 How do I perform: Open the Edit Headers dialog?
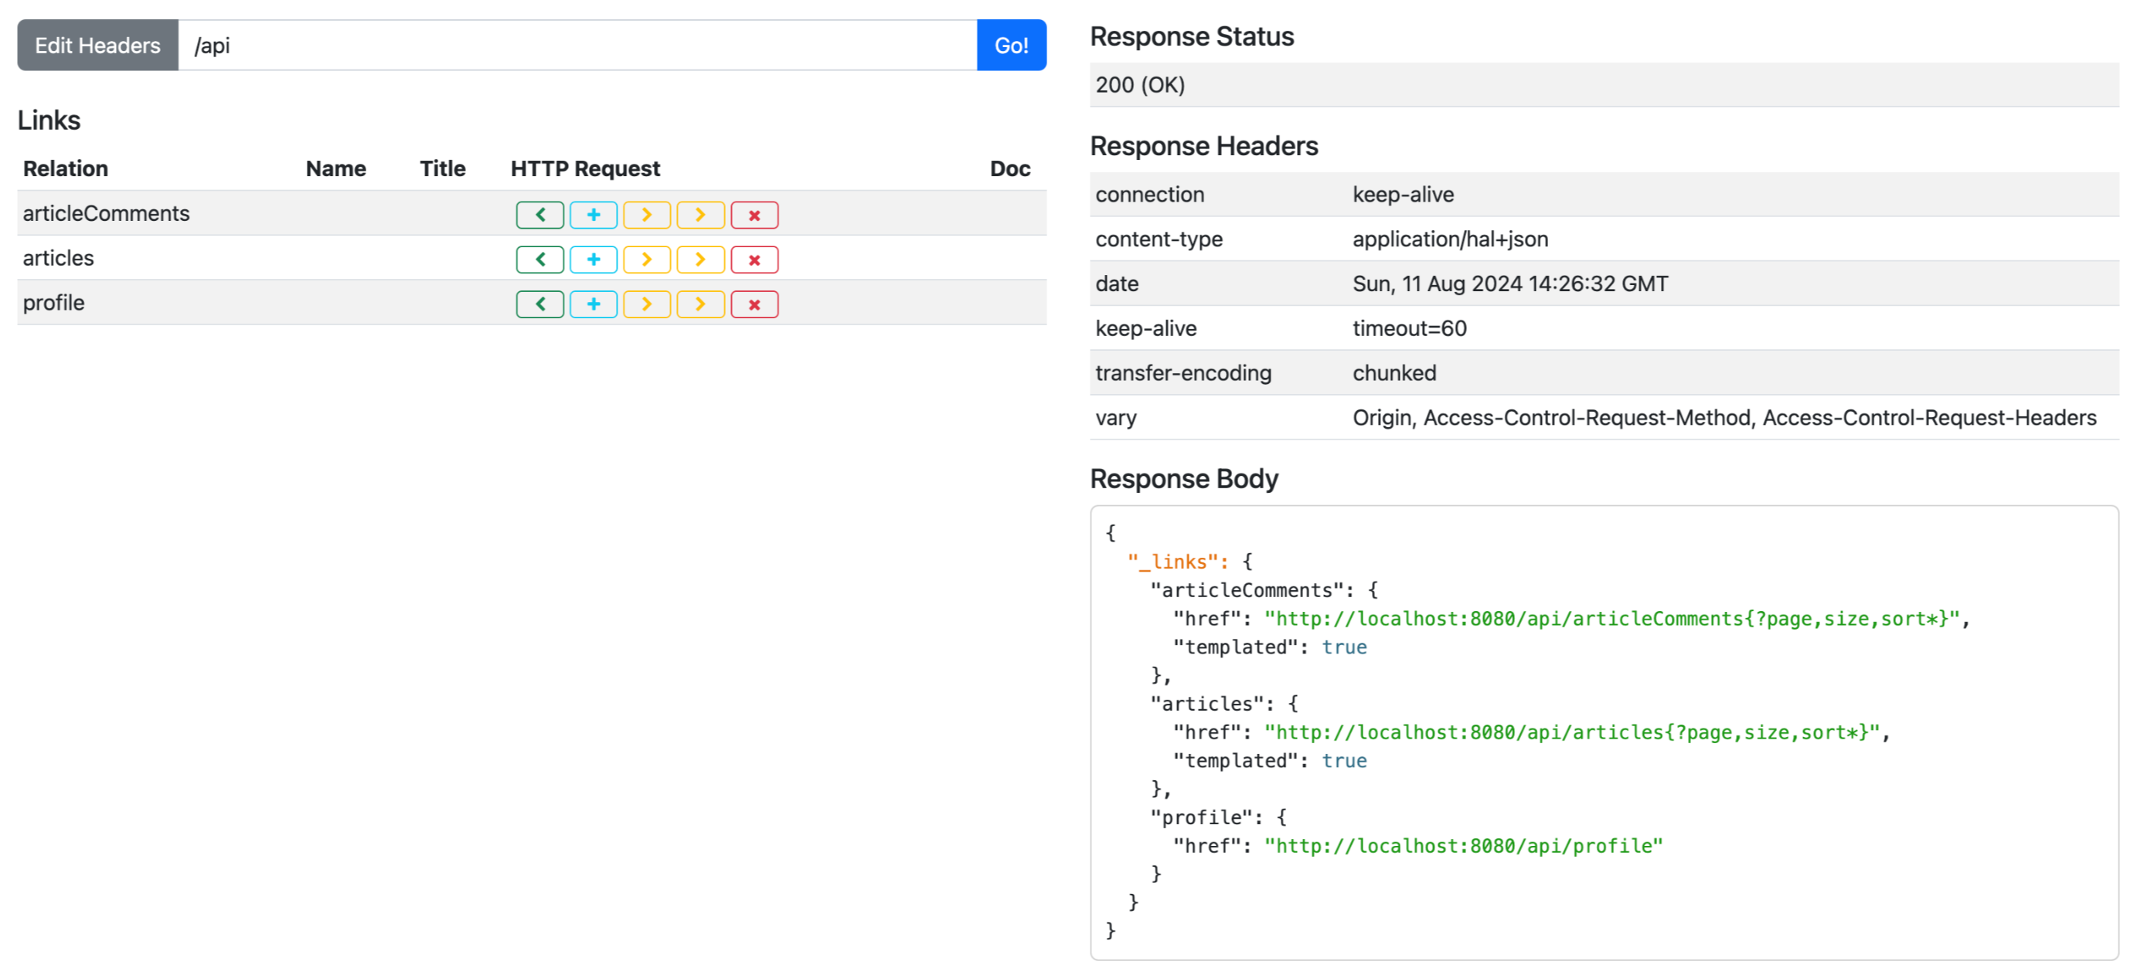tap(97, 45)
